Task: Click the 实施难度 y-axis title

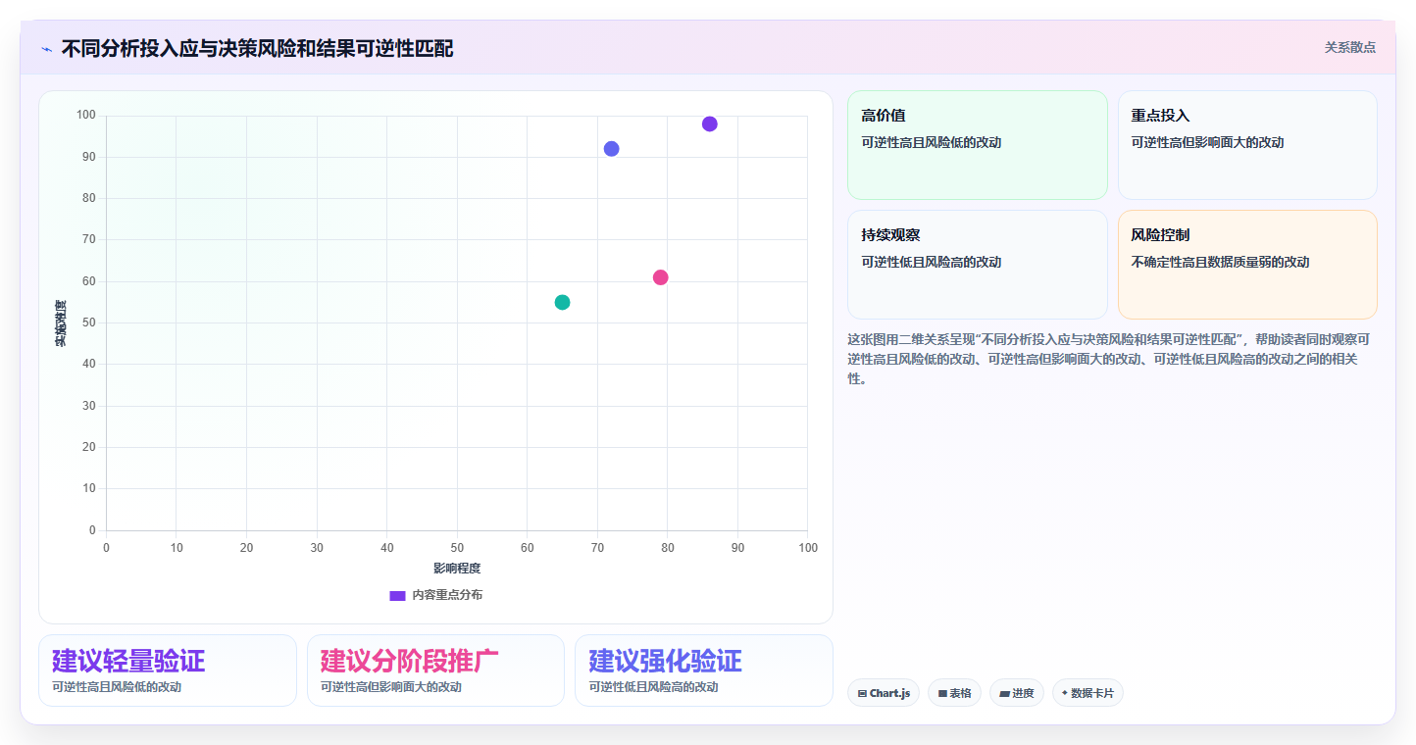Action: coord(61,323)
